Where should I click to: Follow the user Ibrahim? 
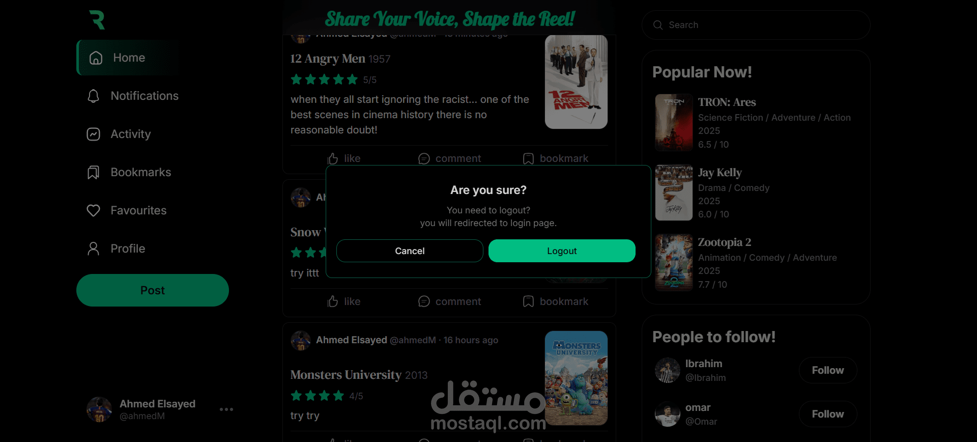(828, 370)
